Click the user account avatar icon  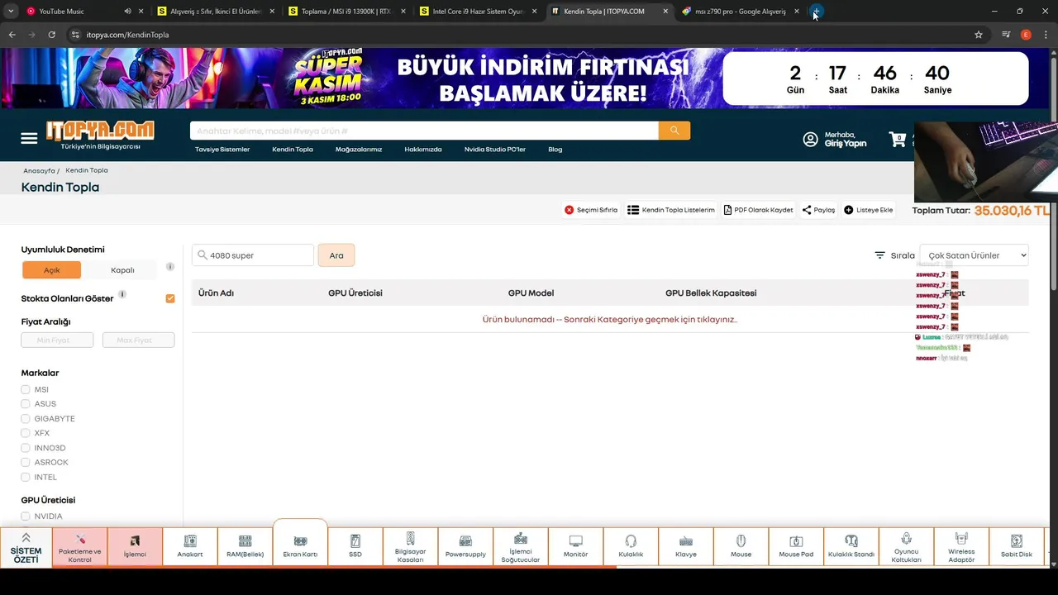[810, 140]
